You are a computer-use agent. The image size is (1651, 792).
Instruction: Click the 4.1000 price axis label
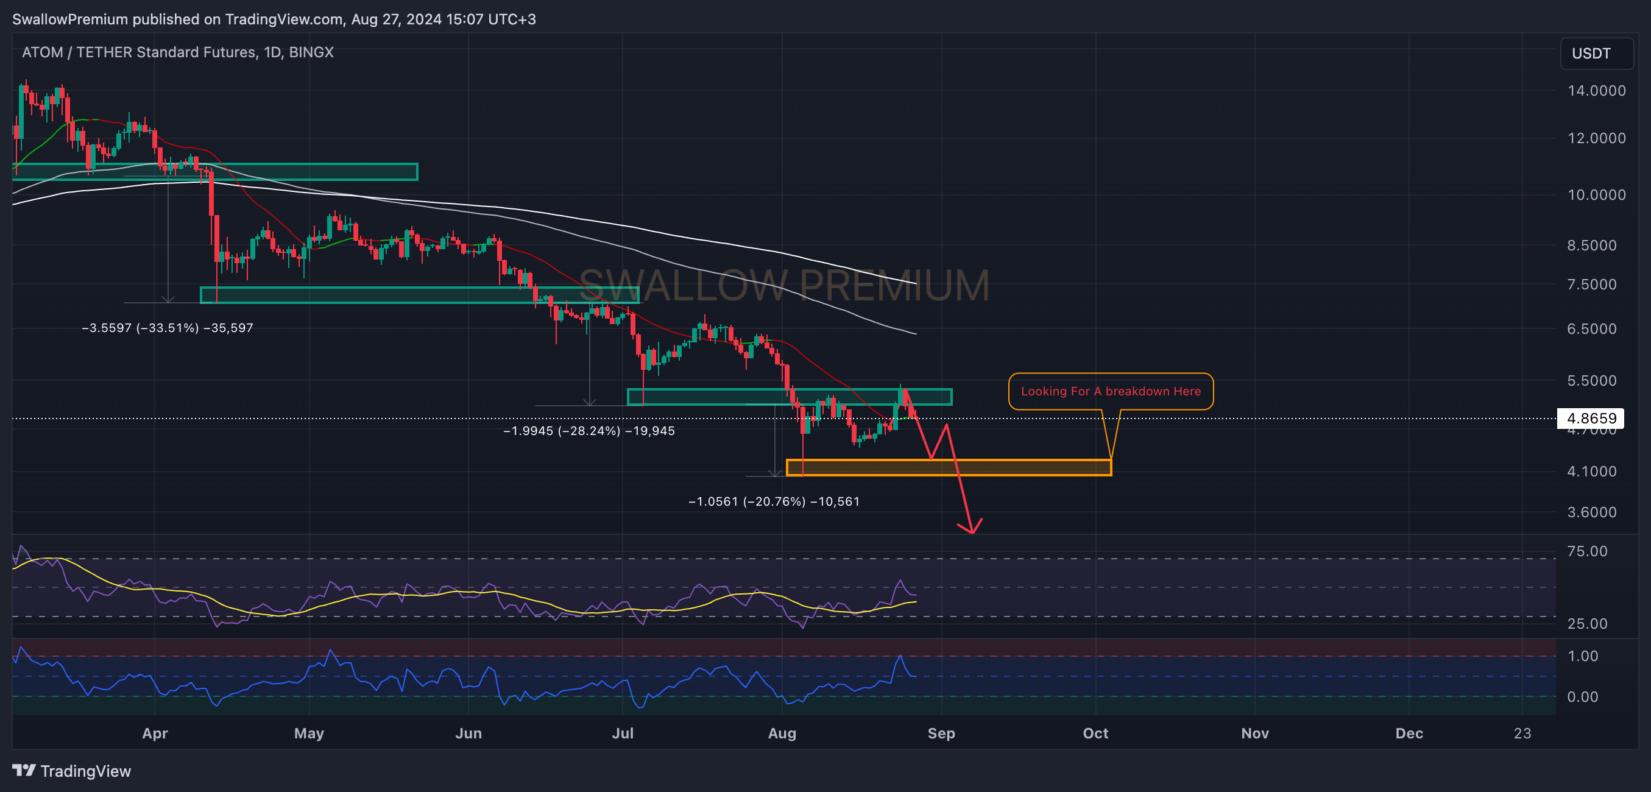(x=1591, y=471)
